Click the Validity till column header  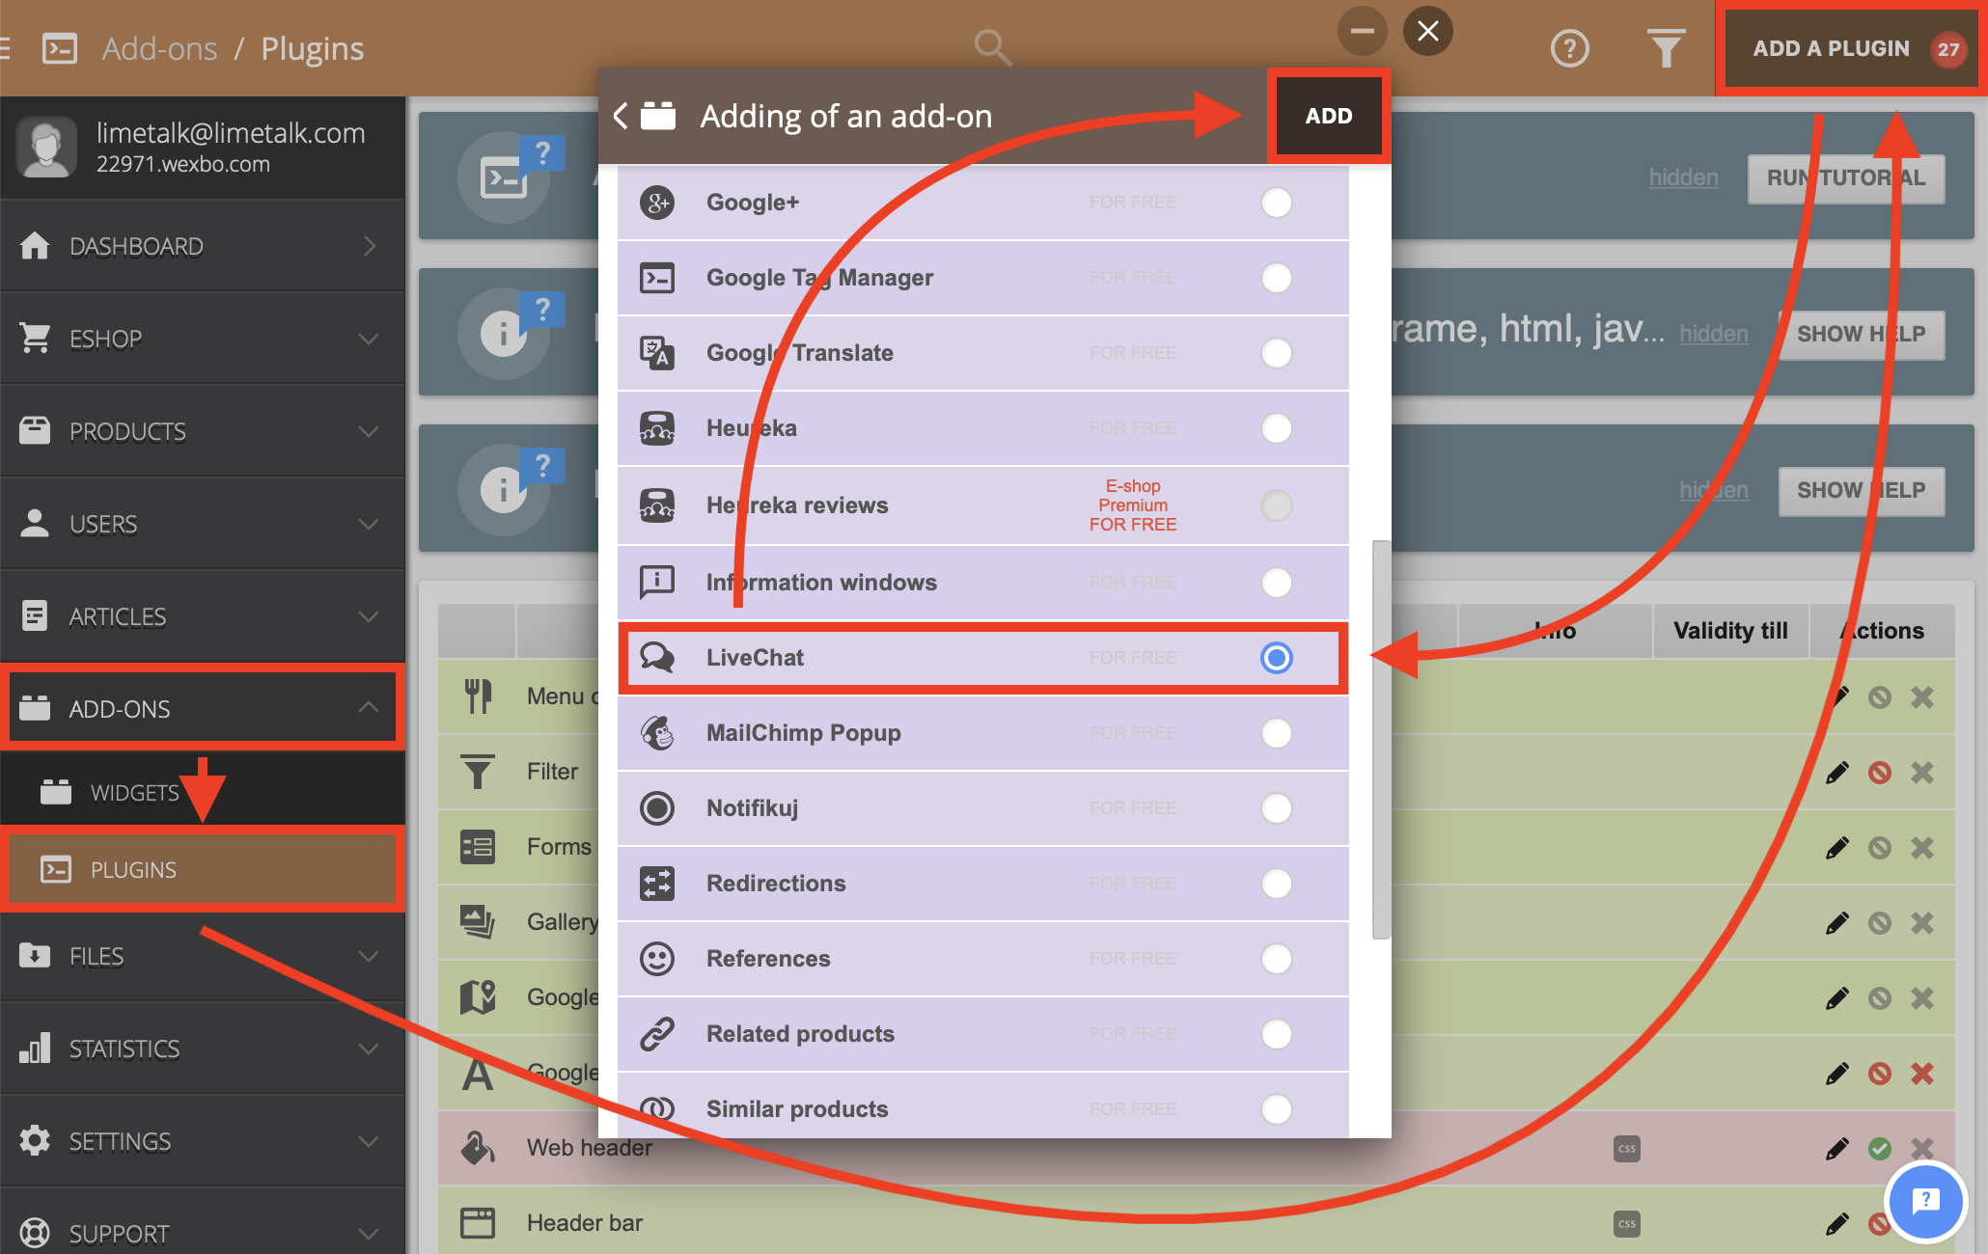click(1730, 631)
